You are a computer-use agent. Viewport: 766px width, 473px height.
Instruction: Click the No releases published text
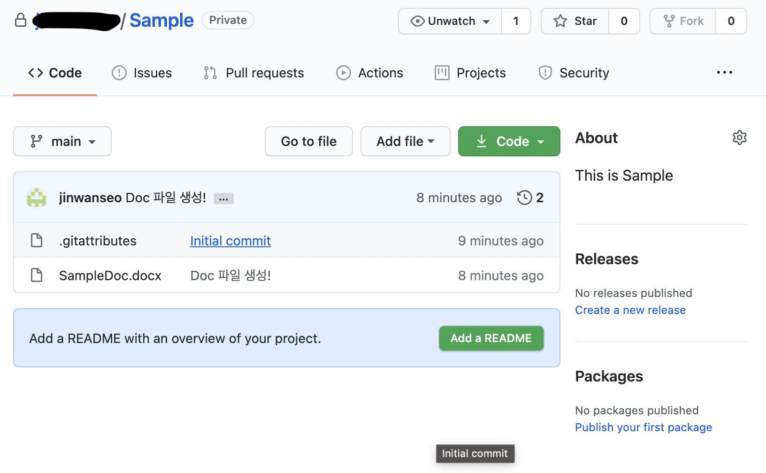pos(634,293)
